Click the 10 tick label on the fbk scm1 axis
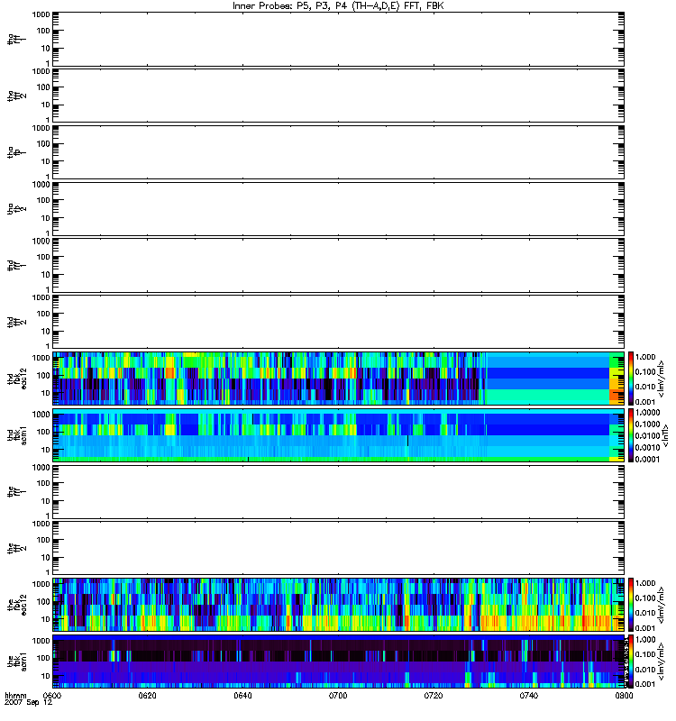This screenshot has height=721, width=676. coord(46,676)
